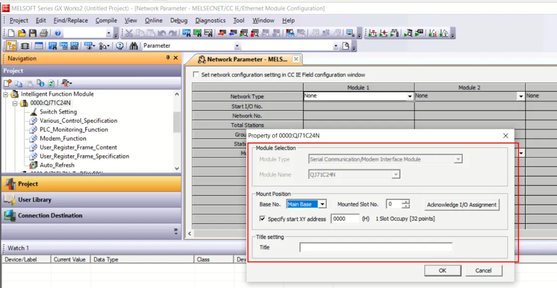557x288 pixels.
Task: Click the Print toolbar icon
Action: pyautogui.click(x=43, y=33)
